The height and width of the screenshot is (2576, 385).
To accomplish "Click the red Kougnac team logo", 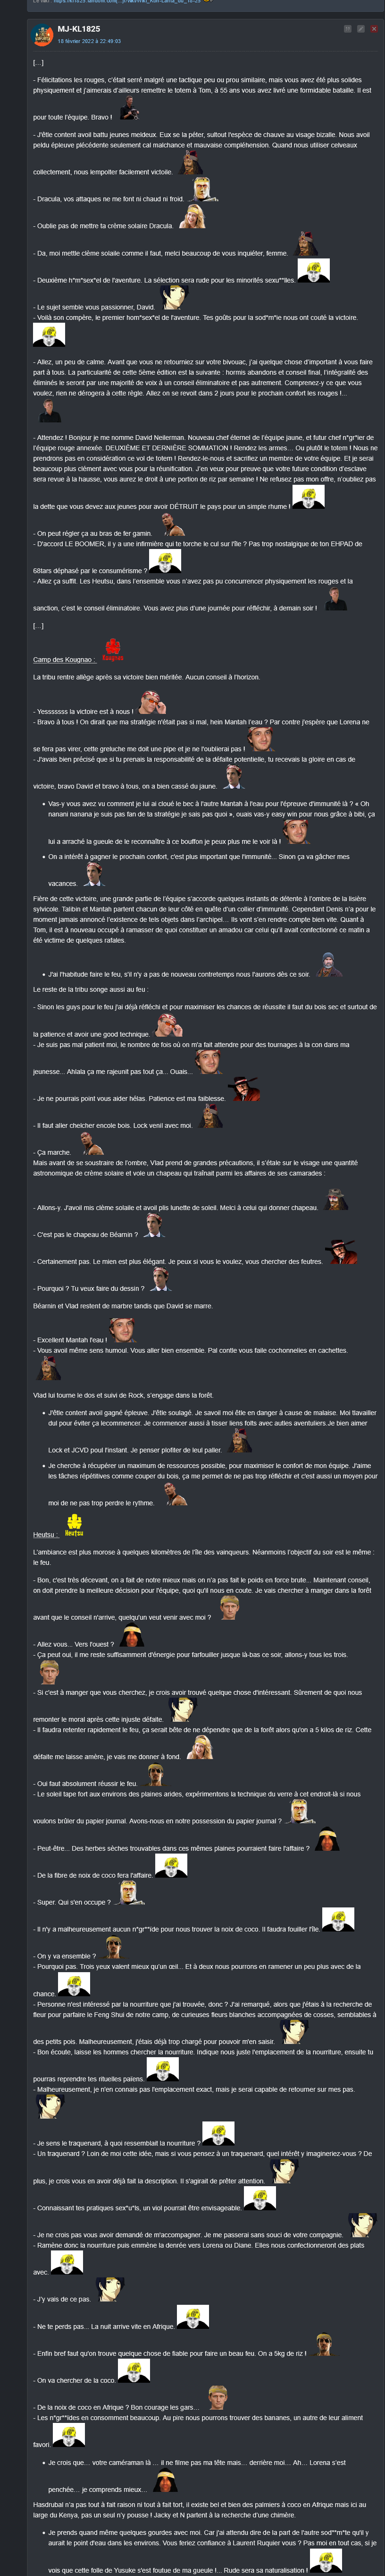I will (x=113, y=650).
